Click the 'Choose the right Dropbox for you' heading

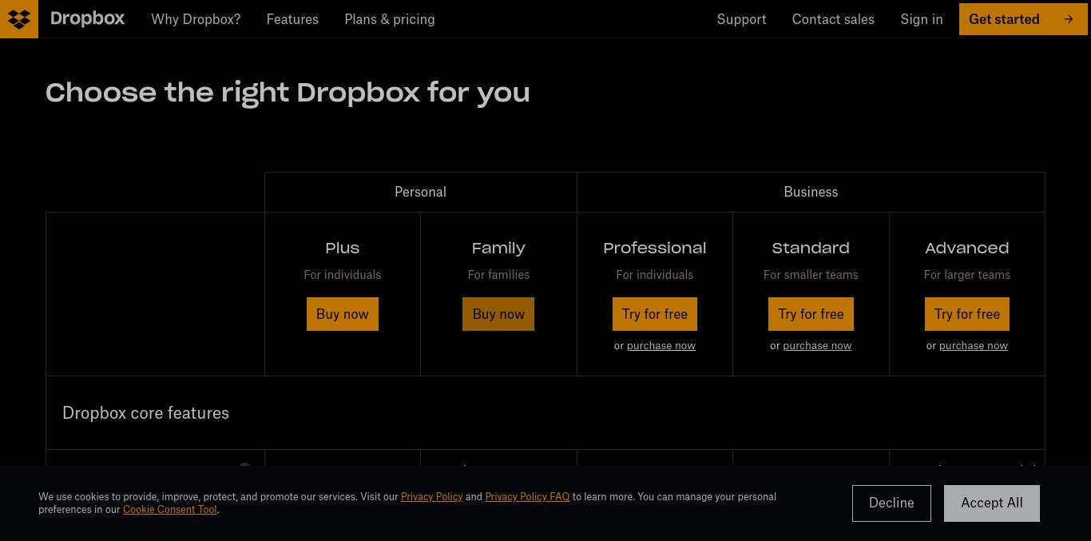coord(288,93)
